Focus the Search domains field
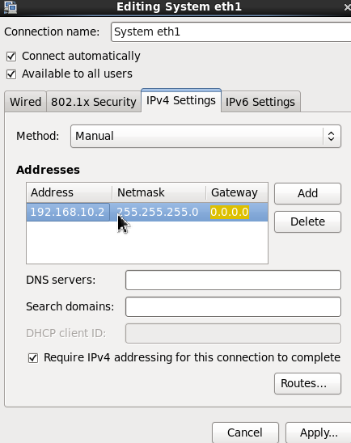Viewport: 351px width, 443px height. point(233,306)
